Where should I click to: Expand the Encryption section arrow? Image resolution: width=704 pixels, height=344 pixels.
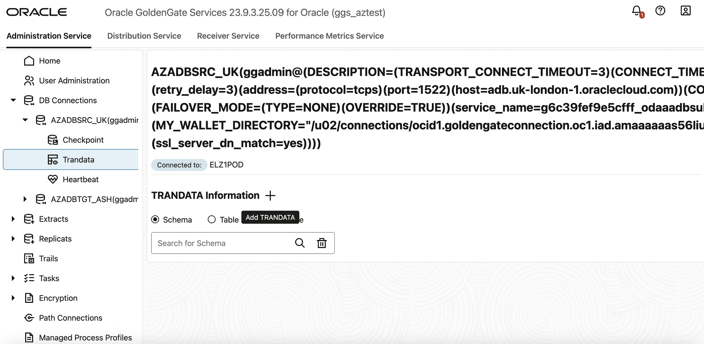click(13, 298)
